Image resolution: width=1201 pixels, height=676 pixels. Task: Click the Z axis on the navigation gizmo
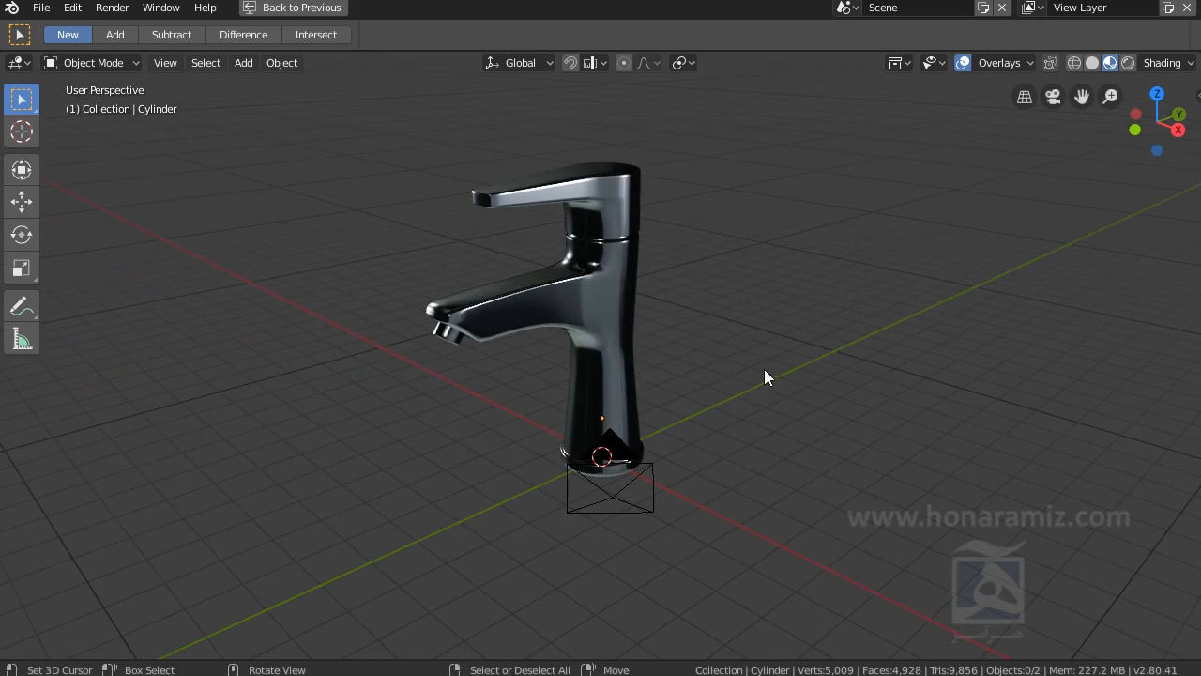pos(1157,94)
